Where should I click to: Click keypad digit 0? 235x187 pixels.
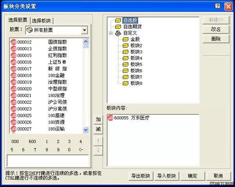pos(69,150)
